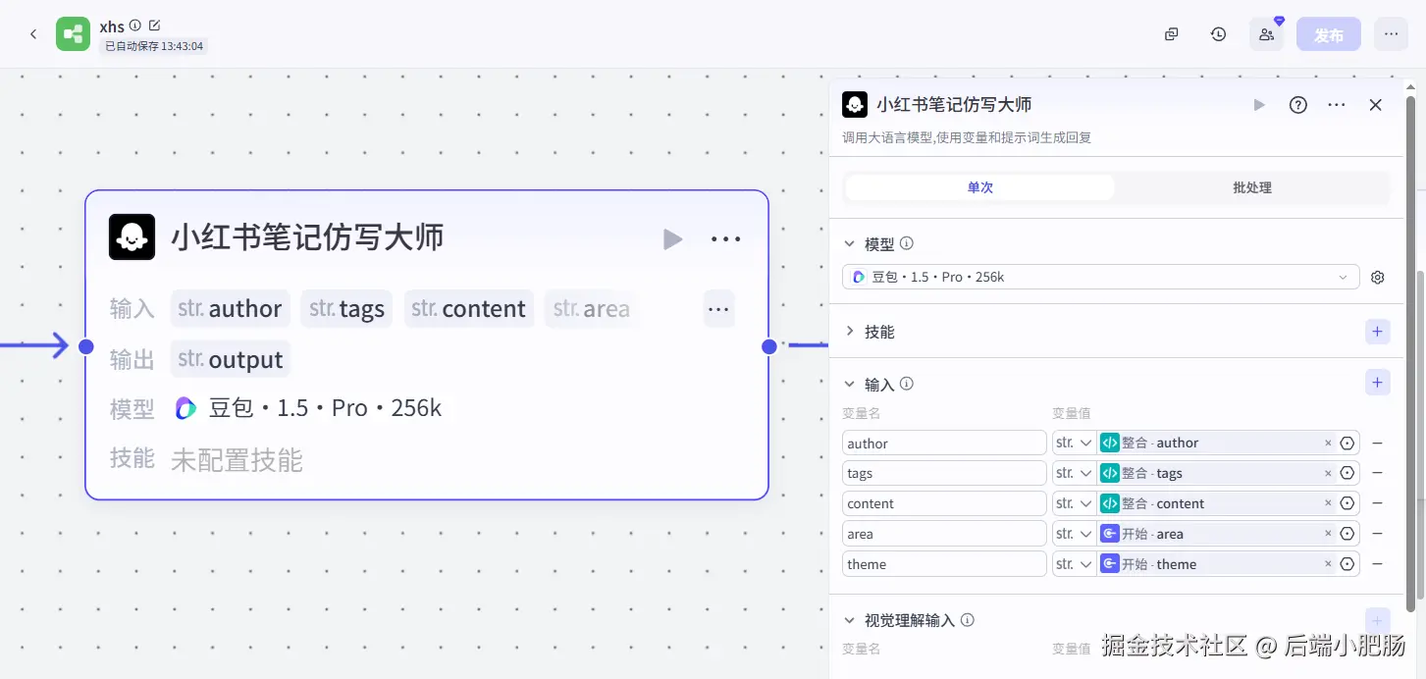Click the ghost icon in the side panel title
Image resolution: width=1426 pixels, height=679 pixels.
coord(855,105)
